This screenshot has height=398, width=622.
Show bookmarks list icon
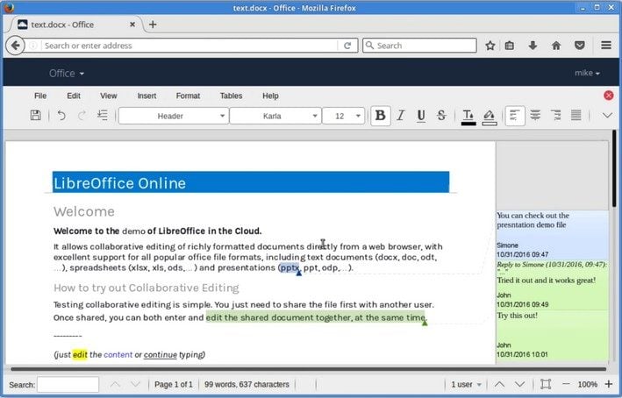510,46
